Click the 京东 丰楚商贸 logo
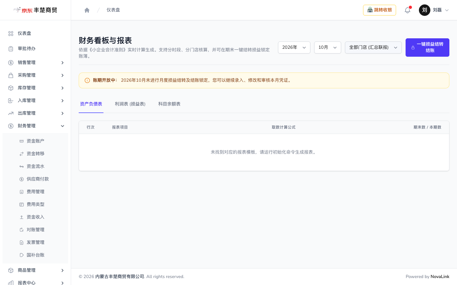Screen dimensions: 457x285 coord(35,10)
